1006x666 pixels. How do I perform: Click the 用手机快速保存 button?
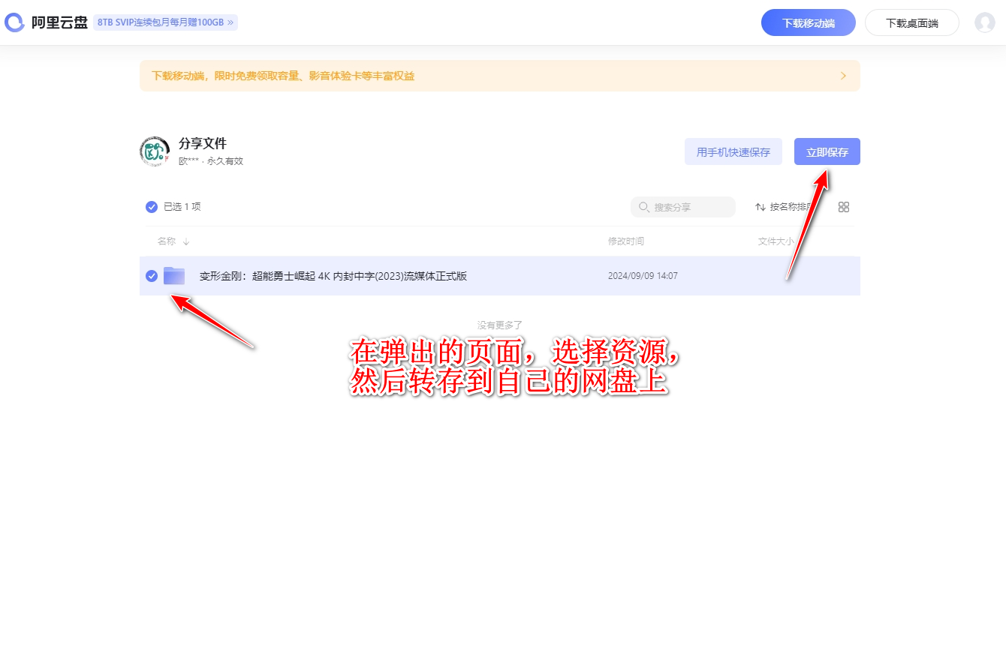[733, 151]
